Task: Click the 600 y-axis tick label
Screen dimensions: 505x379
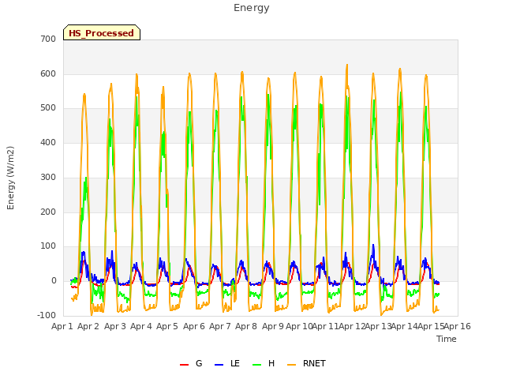Action: (x=48, y=73)
